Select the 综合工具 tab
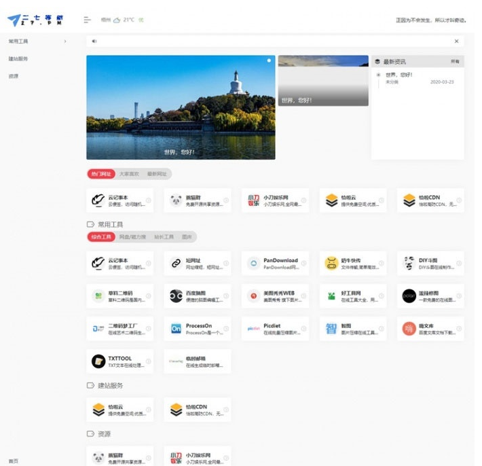This screenshot has height=466, width=482. [101, 236]
